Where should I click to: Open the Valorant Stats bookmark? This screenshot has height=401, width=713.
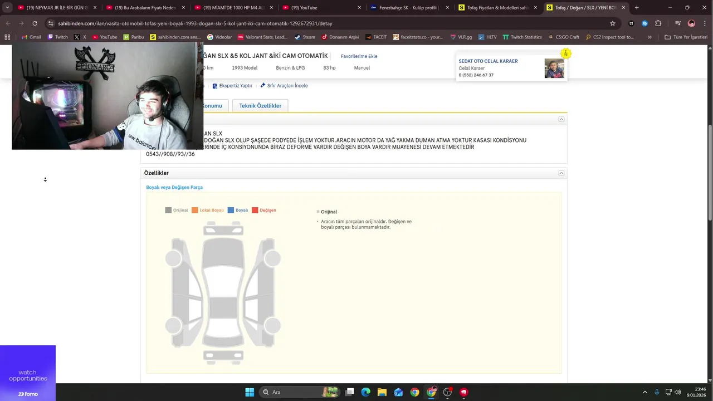(x=263, y=37)
